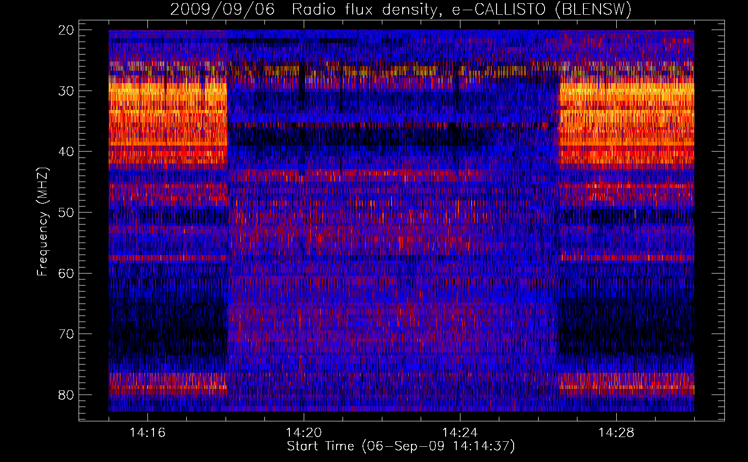748x462 pixels.
Task: Click the 14:16 time tick label
Action: coord(147,433)
